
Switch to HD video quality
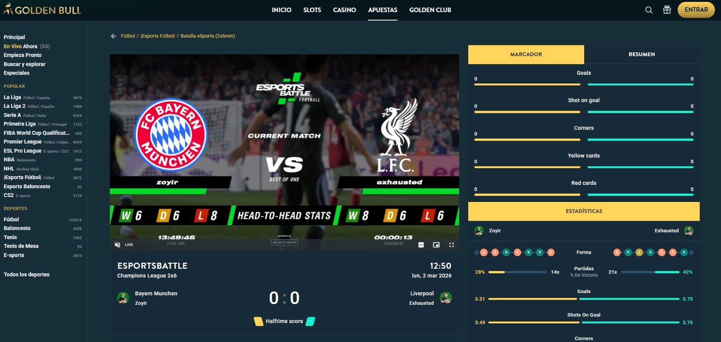pyautogui.click(x=420, y=245)
